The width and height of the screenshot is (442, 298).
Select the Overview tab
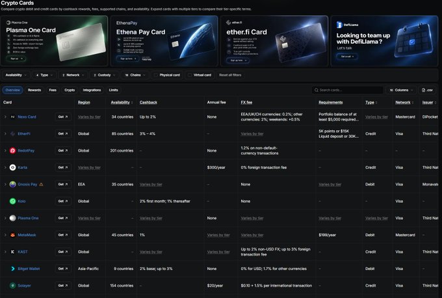(13, 90)
